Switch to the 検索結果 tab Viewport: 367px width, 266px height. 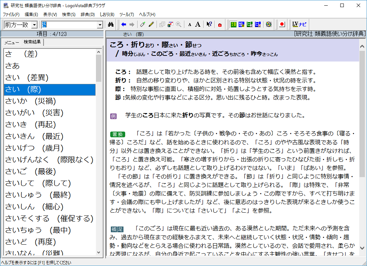[32, 42]
